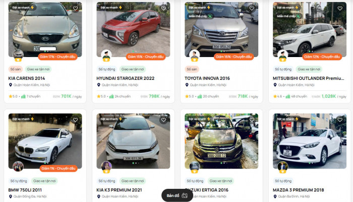Favorite the Kia Carens 2014 with heart icon

76,9
